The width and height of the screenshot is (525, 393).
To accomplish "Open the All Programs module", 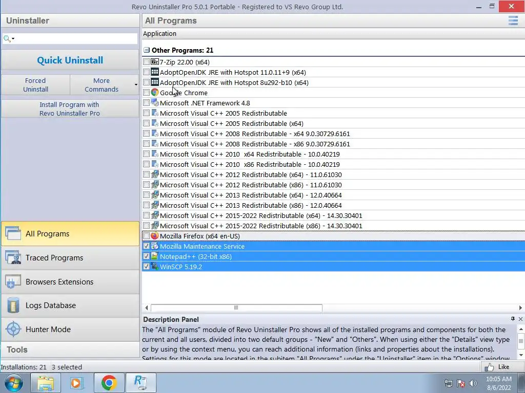I will 70,233.
